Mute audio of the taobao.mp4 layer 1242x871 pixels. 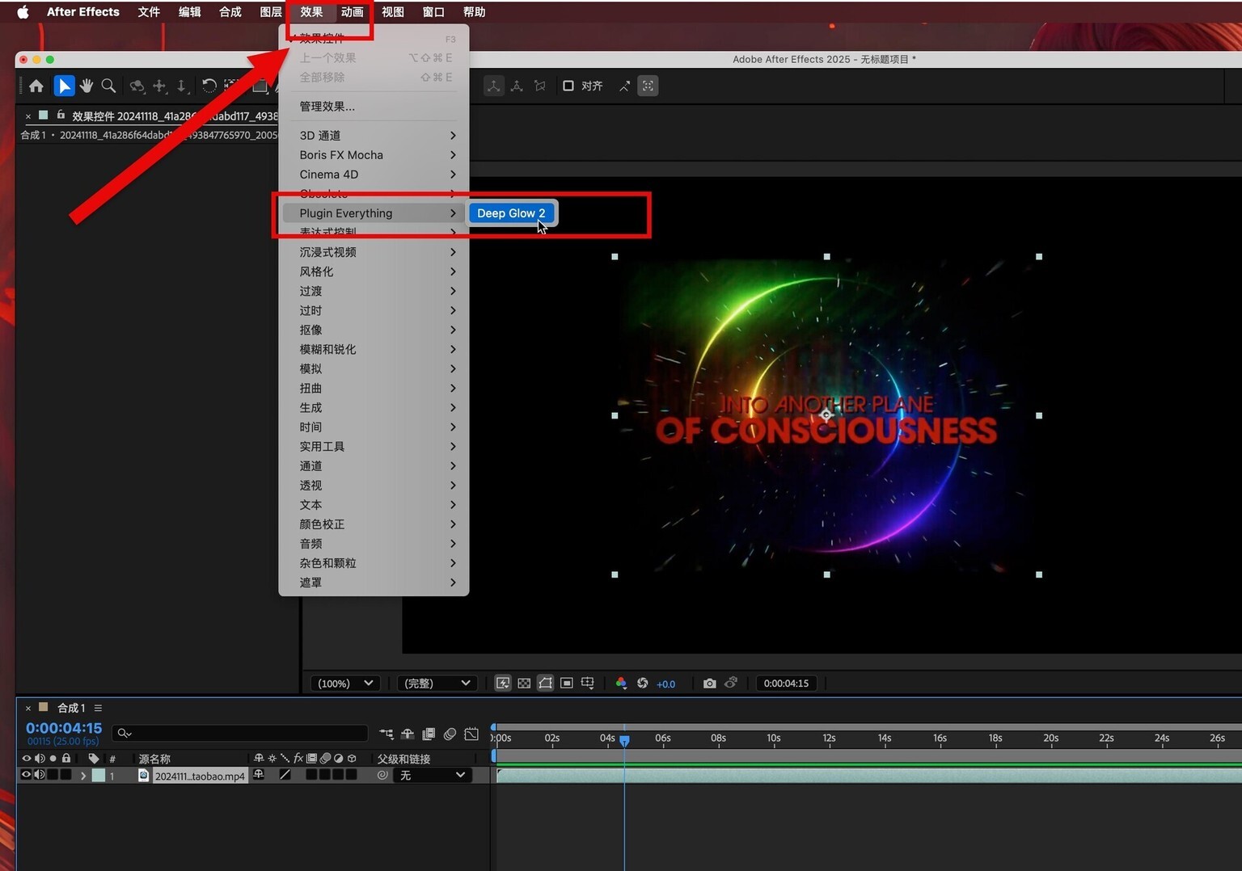coord(40,775)
